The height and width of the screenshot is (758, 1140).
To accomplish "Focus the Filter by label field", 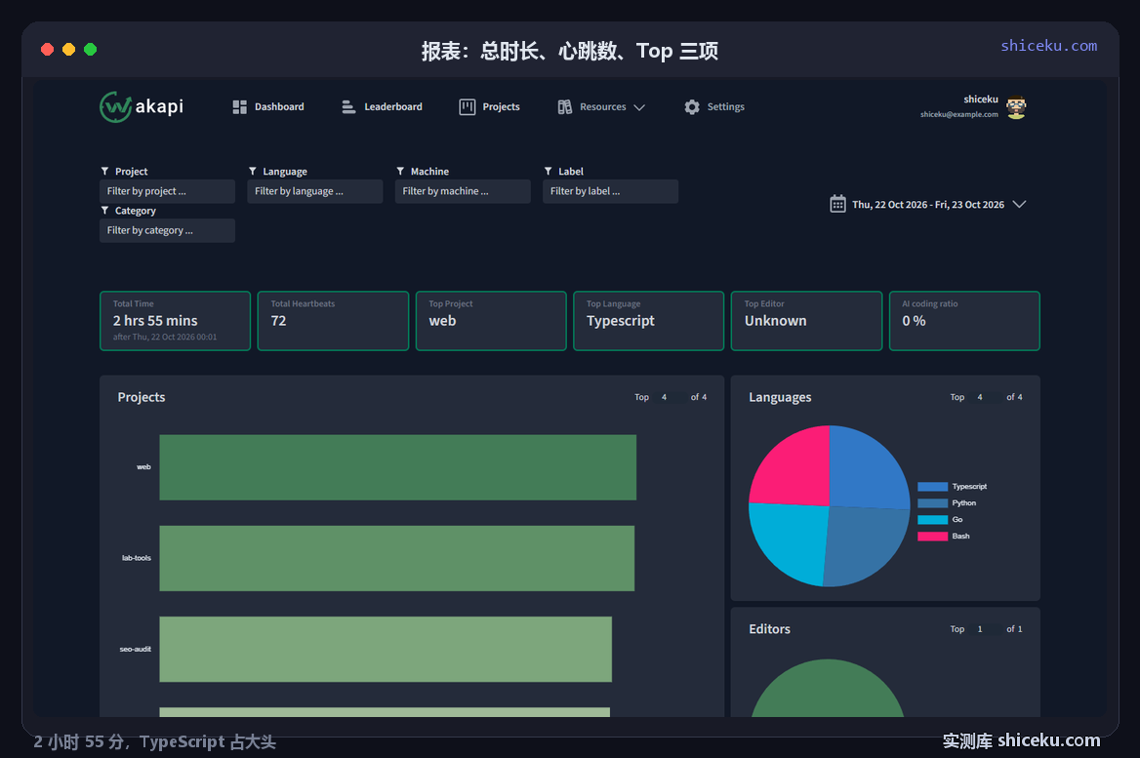I will click(611, 191).
